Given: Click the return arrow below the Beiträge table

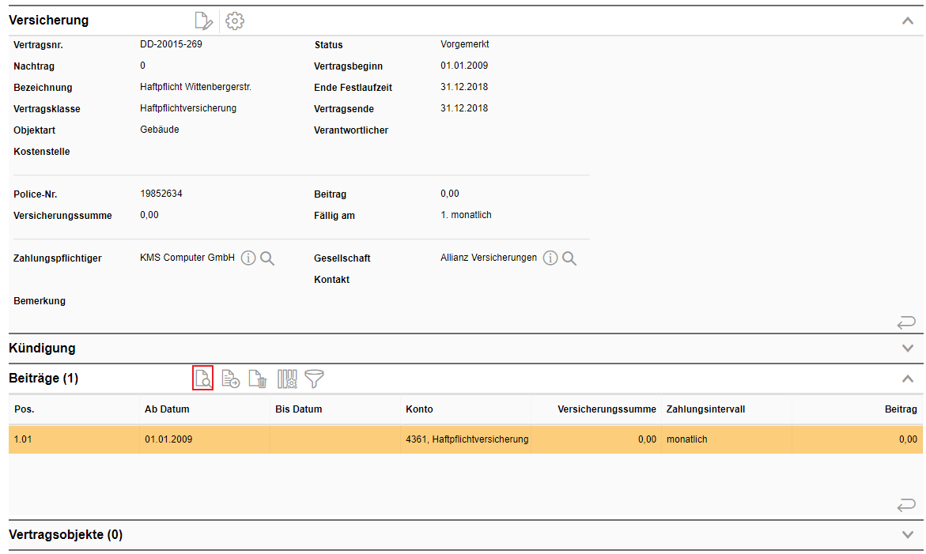Looking at the screenshot, I should coord(906,504).
